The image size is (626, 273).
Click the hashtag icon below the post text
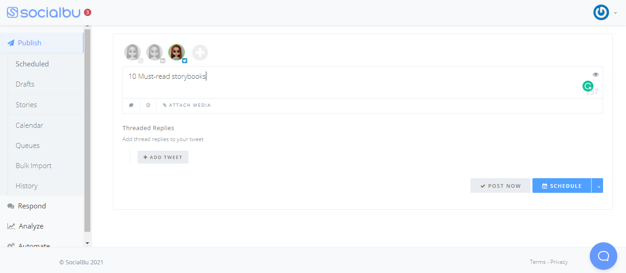click(131, 105)
